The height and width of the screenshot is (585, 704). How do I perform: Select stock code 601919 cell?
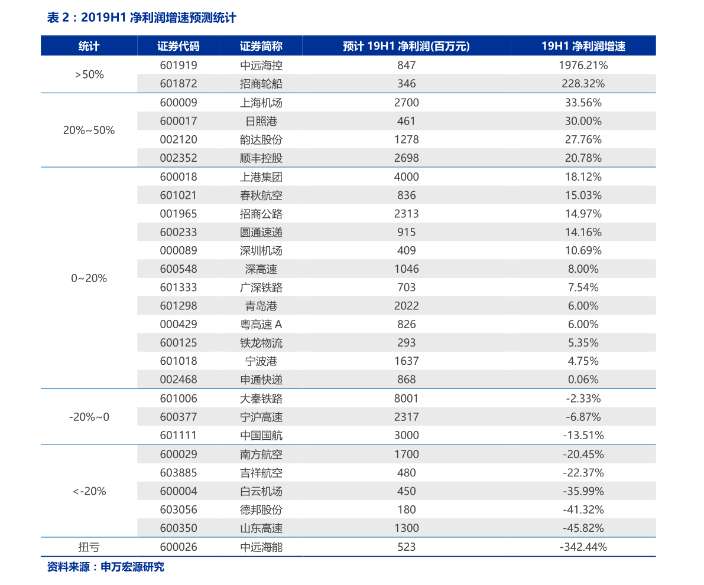tap(179, 66)
